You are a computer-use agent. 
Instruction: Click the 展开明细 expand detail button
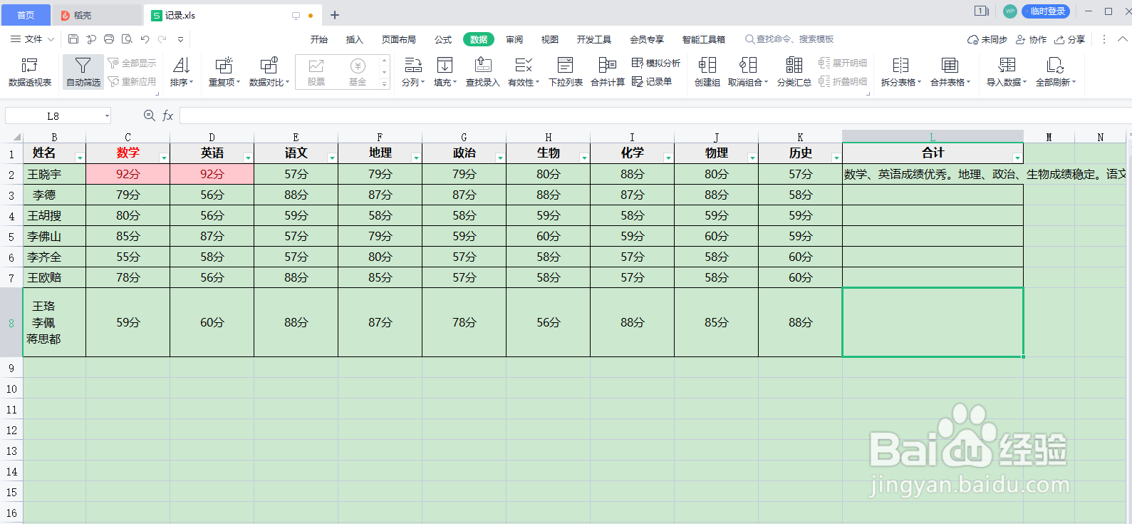pyautogui.click(x=843, y=63)
